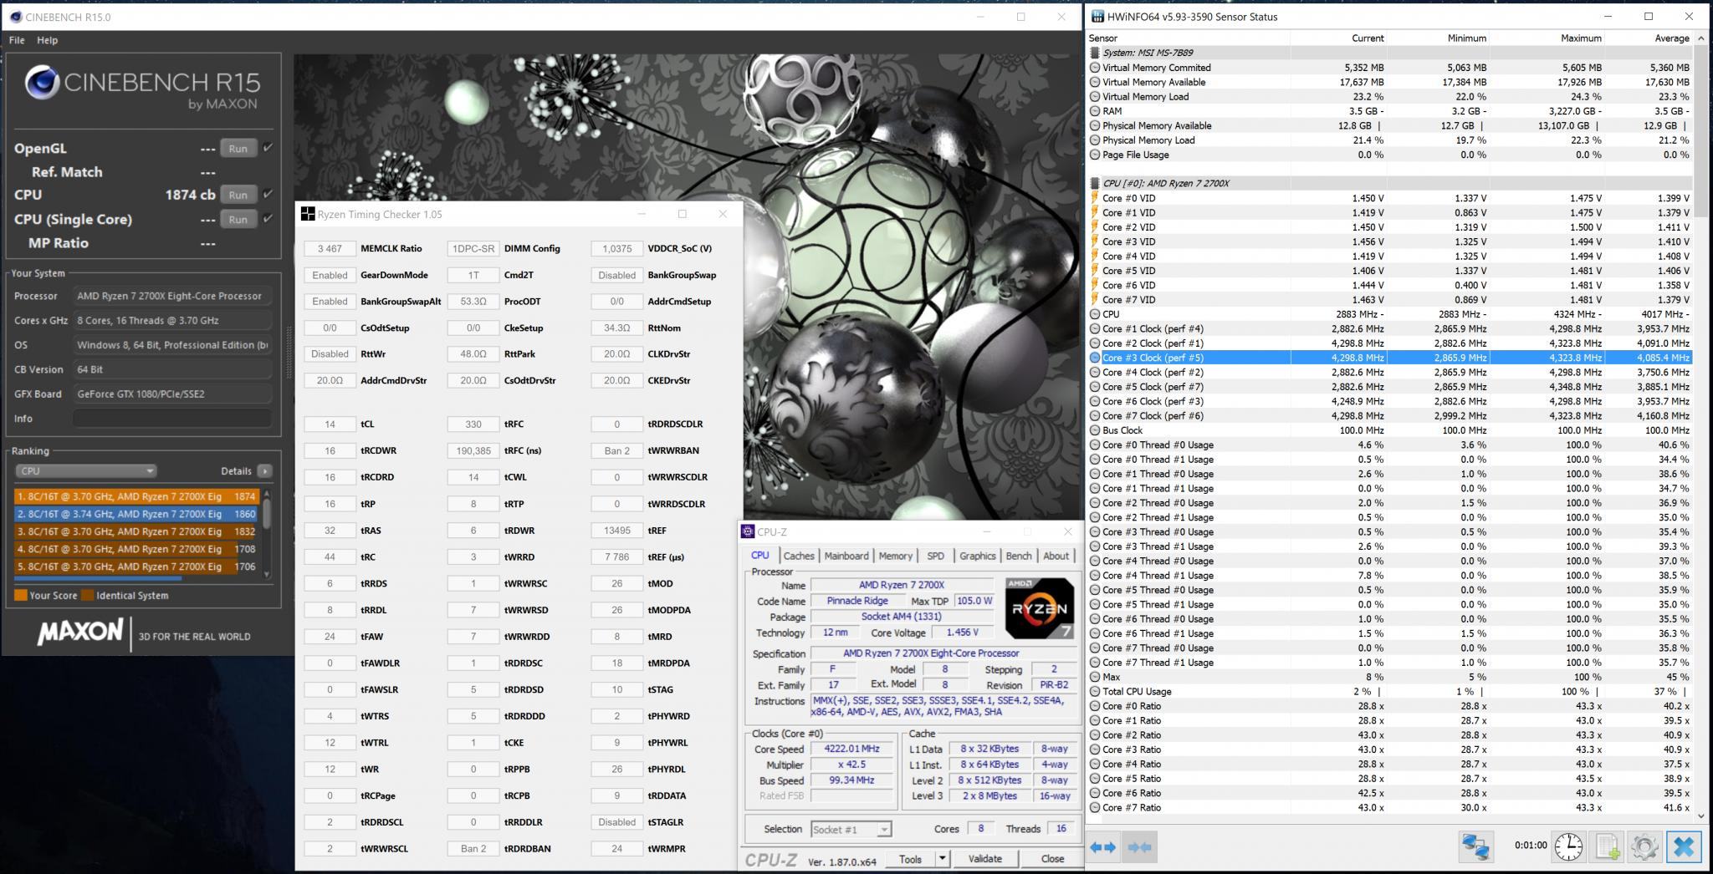Run the OpenGL benchmark
Image resolution: width=1713 pixels, height=874 pixels.
coord(238,148)
